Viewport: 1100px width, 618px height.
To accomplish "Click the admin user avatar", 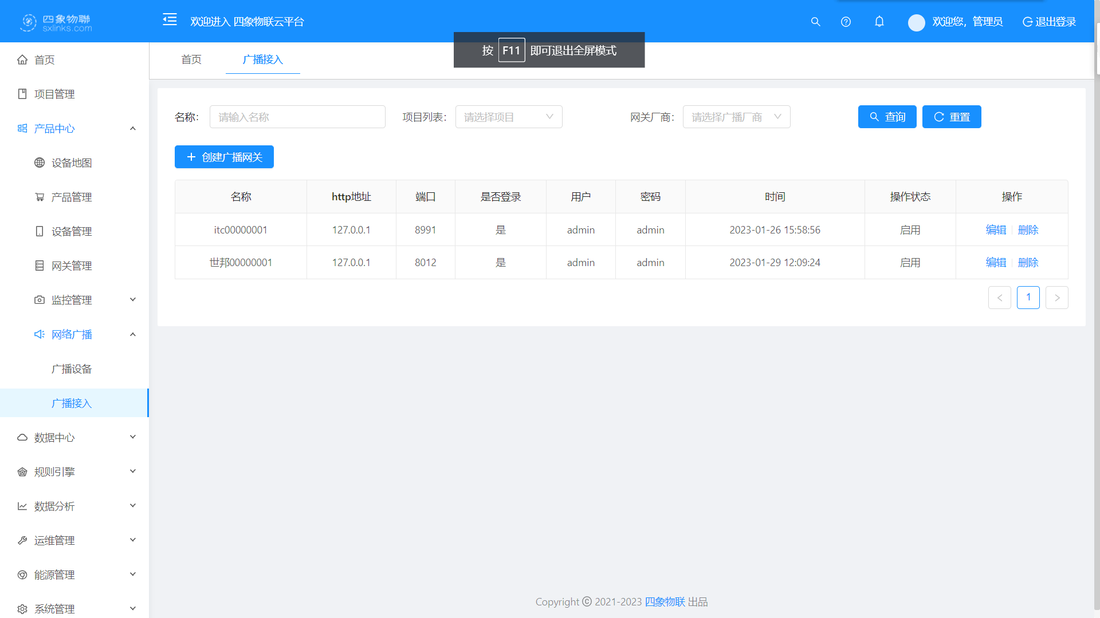I will pos(916,22).
